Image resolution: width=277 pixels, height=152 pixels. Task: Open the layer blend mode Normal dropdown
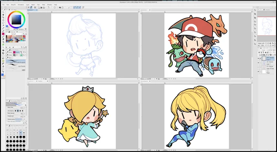point(264,50)
